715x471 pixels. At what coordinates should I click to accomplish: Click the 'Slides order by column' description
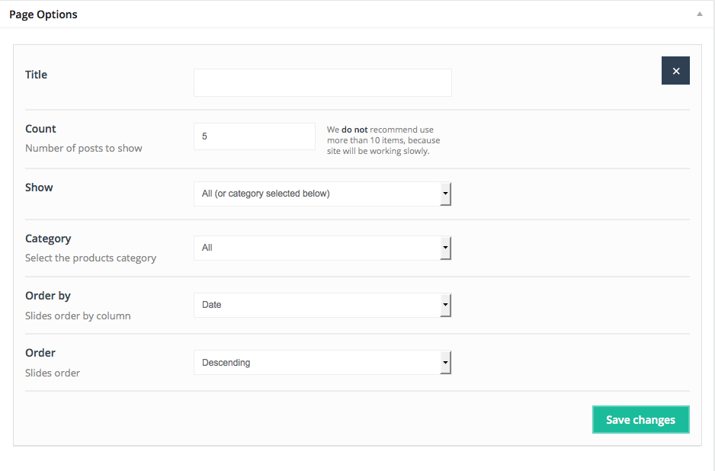click(78, 316)
